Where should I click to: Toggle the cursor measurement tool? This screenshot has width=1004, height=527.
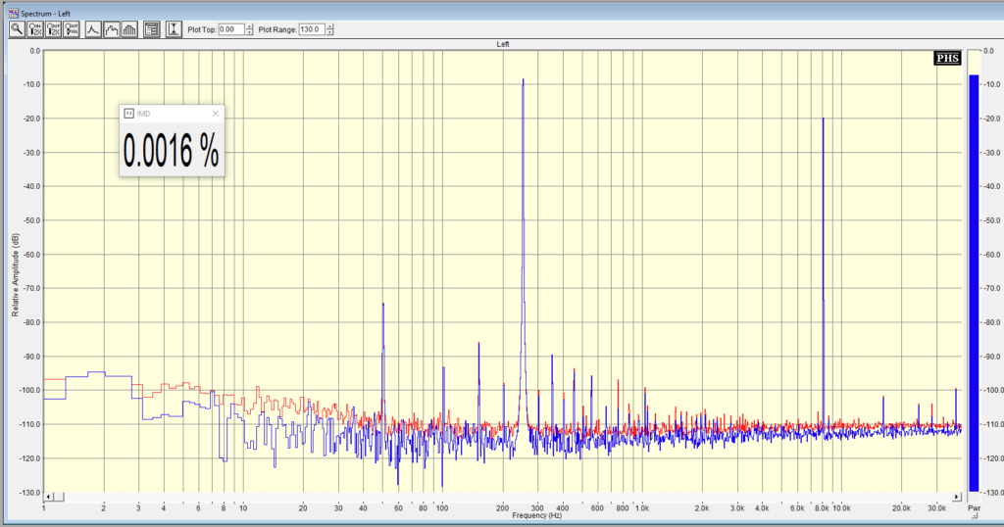click(174, 29)
